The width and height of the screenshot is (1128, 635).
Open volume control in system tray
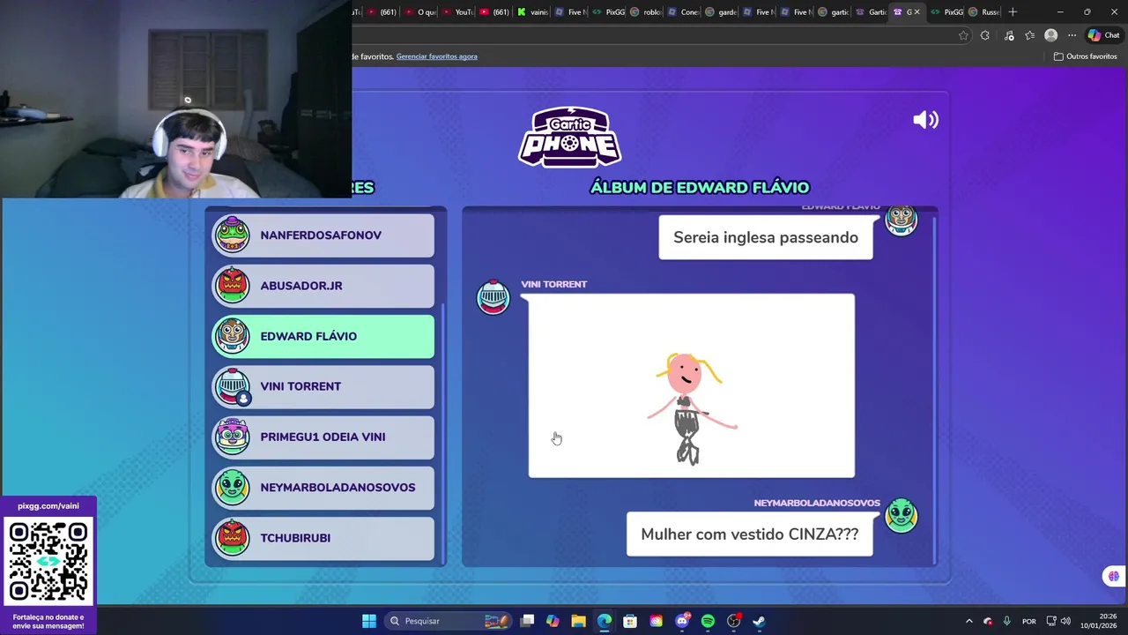point(1065,621)
